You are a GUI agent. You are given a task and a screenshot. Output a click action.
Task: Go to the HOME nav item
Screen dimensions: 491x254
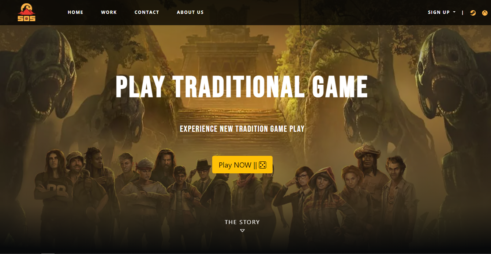point(75,12)
